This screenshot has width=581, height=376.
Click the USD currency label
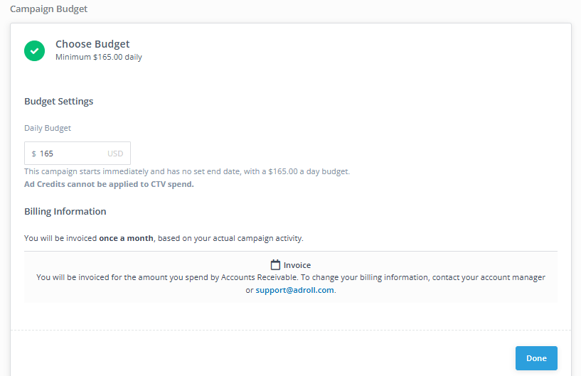(x=115, y=154)
